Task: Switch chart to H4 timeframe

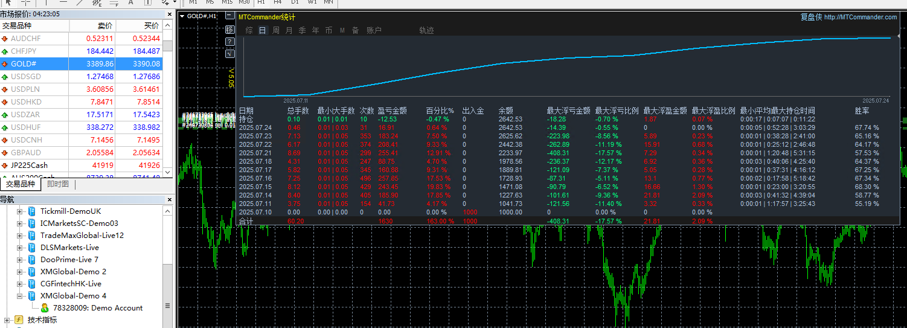Action: click(278, 2)
